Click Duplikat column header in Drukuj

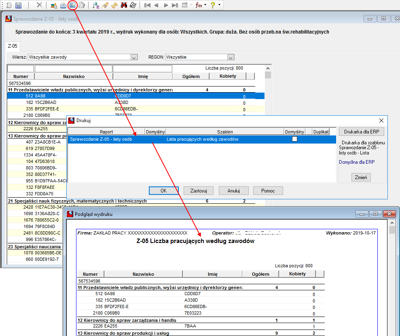tap(321, 132)
